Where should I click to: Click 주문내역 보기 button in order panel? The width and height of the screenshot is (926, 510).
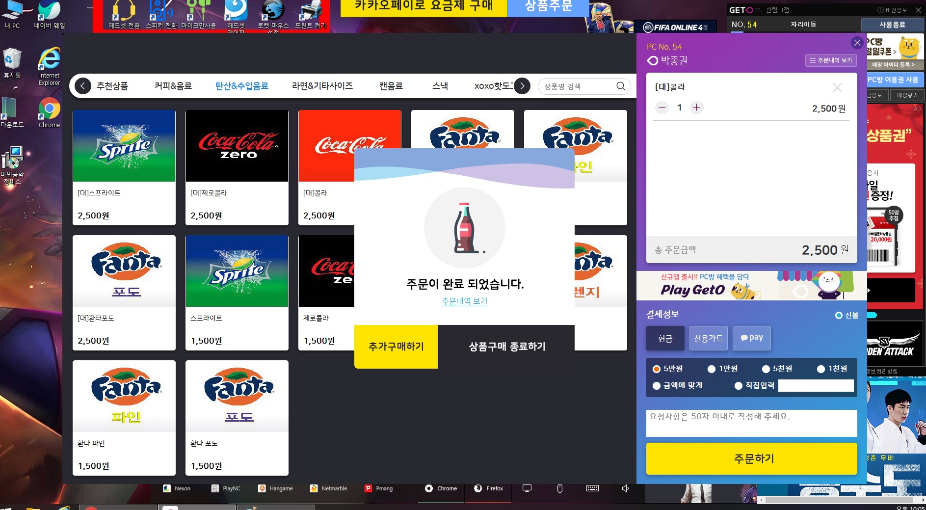tap(831, 60)
